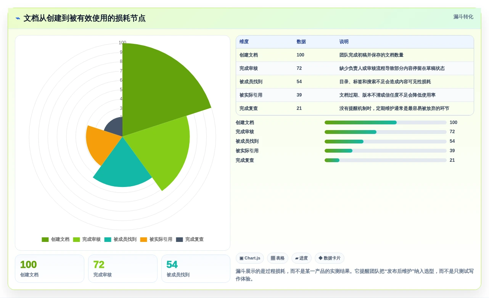The image size is (489, 298).
Task: Toggle the 被成员找到 legend item
Action: (x=121, y=240)
